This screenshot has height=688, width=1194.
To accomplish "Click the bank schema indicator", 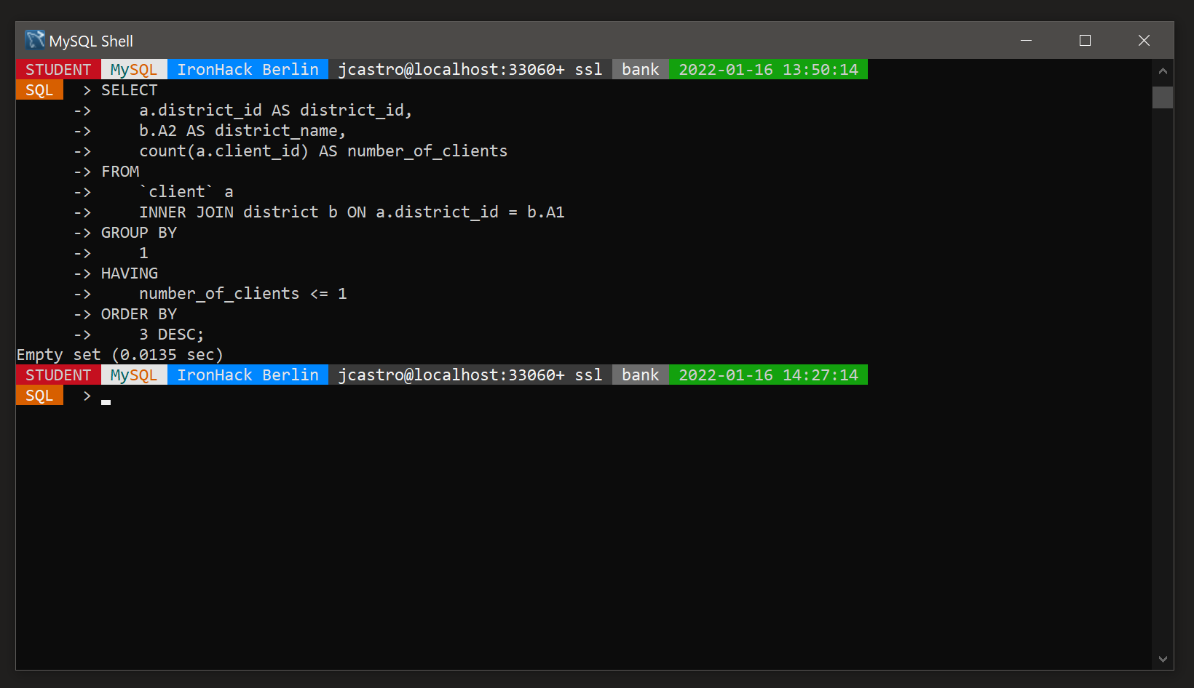I will pos(640,69).
